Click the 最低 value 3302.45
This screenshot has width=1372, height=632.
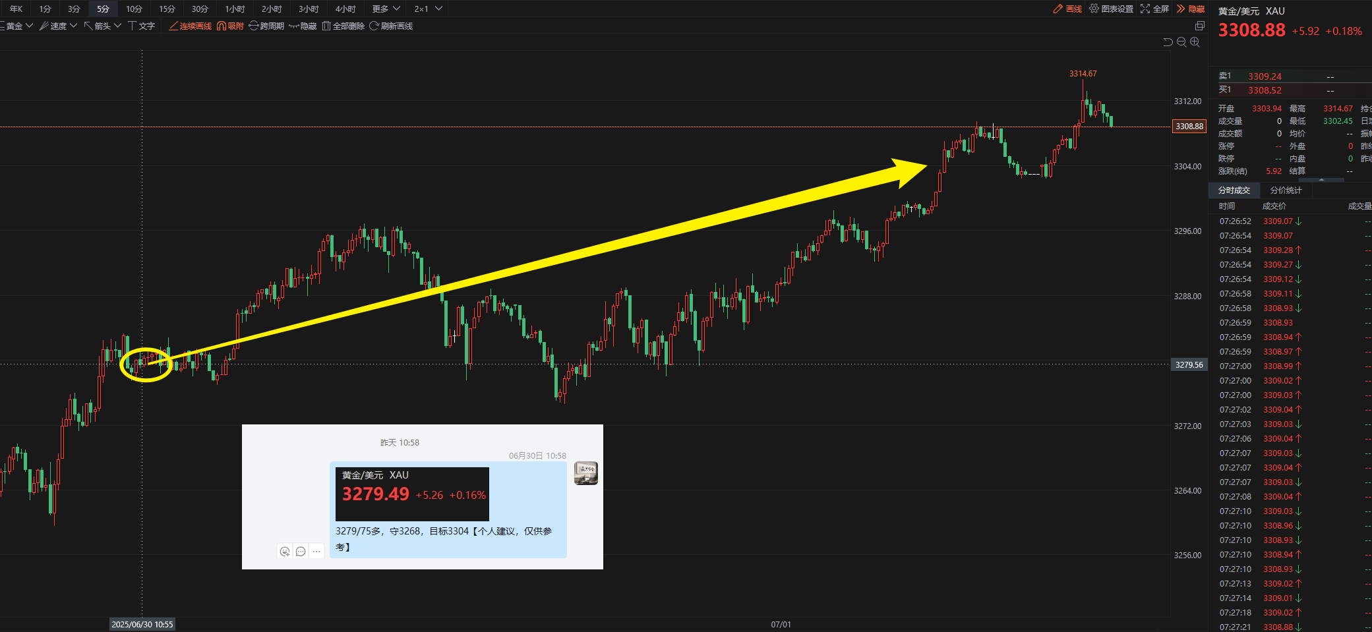[x=1338, y=121]
